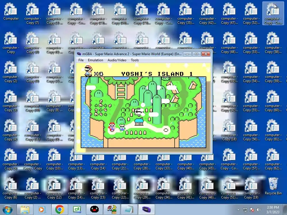Select the computer - Copy (23) shortcut
Screen dimensions: 287x215
point(142,13)
